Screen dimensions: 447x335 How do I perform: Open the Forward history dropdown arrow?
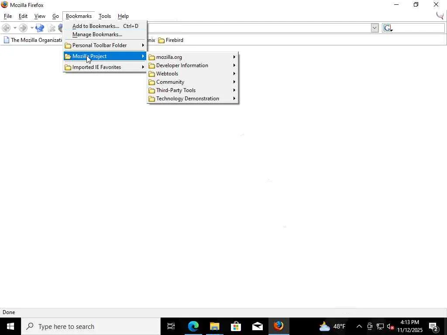coord(32,28)
